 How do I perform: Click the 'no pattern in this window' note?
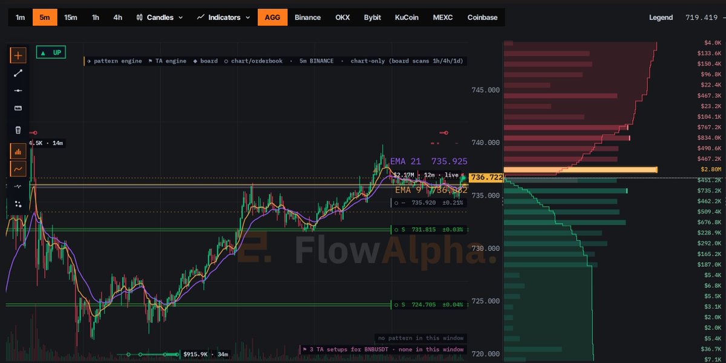tap(420, 338)
